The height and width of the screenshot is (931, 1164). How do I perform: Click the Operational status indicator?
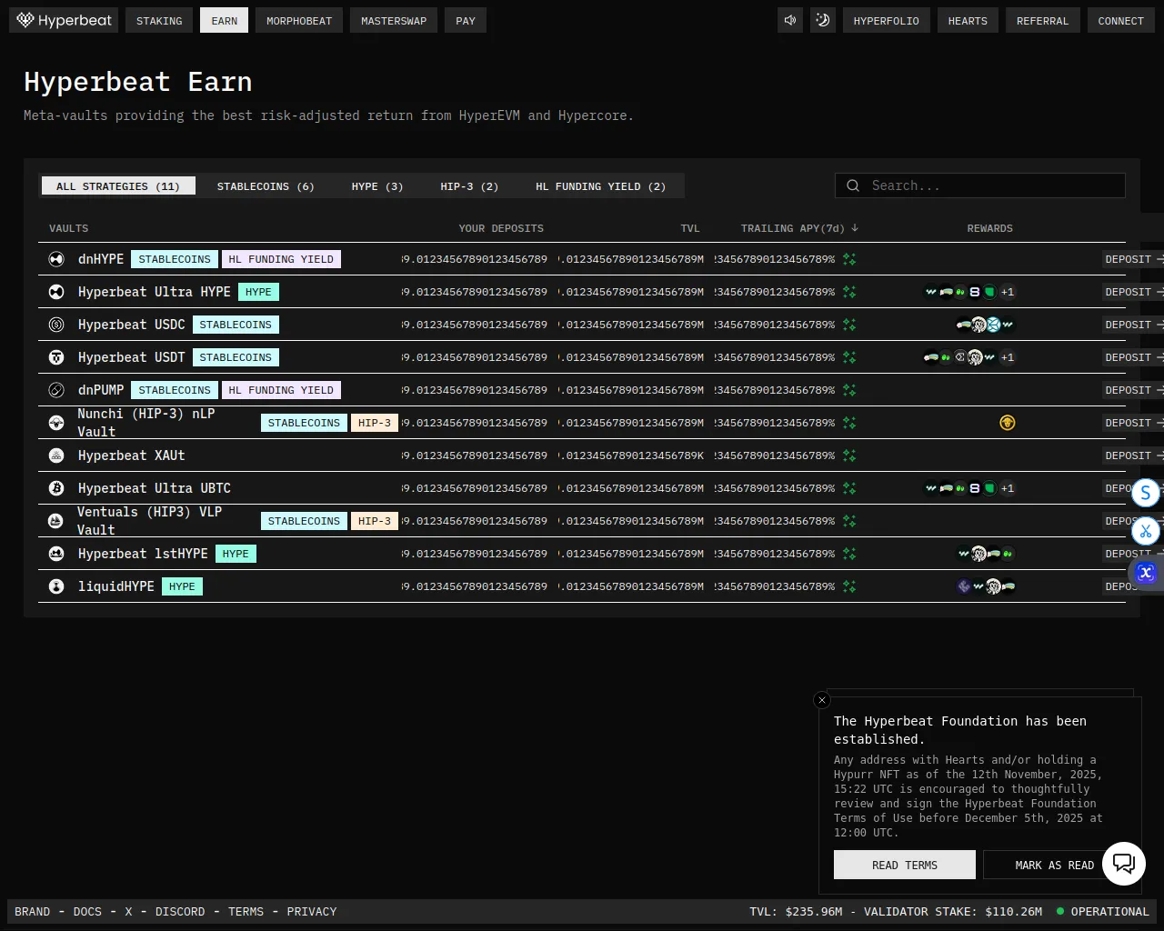point(1102,911)
